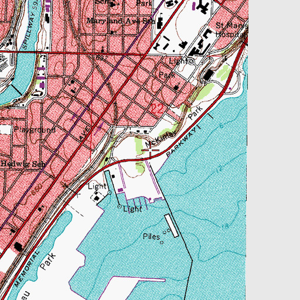
Task: Click the 'Light' label near the hospital grounds
Action: tap(179, 62)
